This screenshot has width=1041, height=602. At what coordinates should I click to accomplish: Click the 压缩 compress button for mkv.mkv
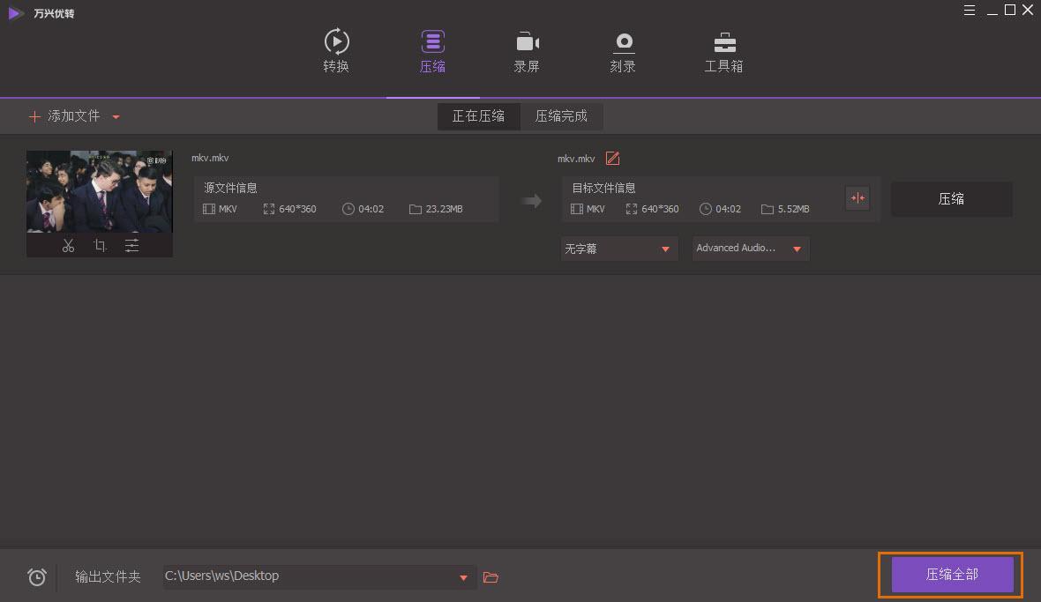951,198
